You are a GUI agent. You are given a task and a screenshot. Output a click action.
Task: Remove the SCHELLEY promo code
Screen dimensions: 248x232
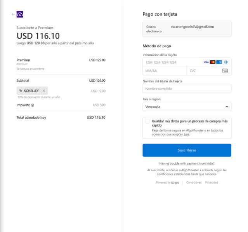pos(44,91)
